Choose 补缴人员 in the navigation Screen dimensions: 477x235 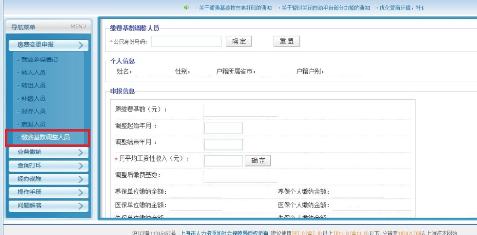(x=33, y=99)
